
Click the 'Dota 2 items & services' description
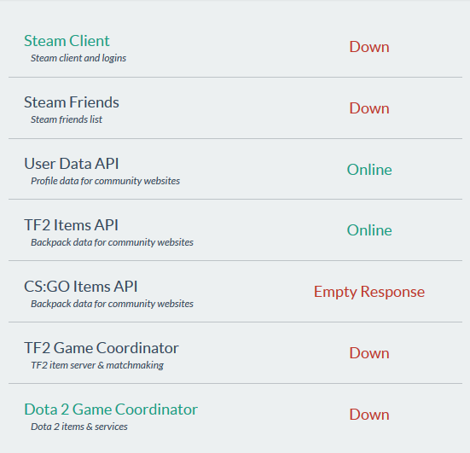[79, 427]
